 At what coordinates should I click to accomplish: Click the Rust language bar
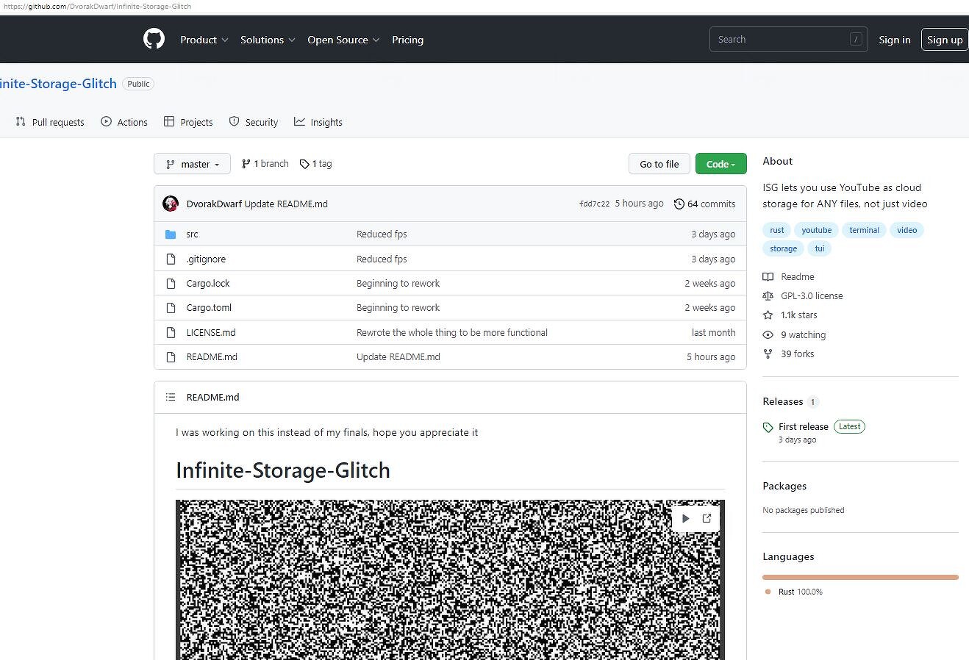[860, 577]
